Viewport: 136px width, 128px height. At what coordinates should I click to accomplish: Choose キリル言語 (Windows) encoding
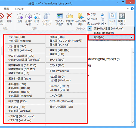(x=20, y=96)
